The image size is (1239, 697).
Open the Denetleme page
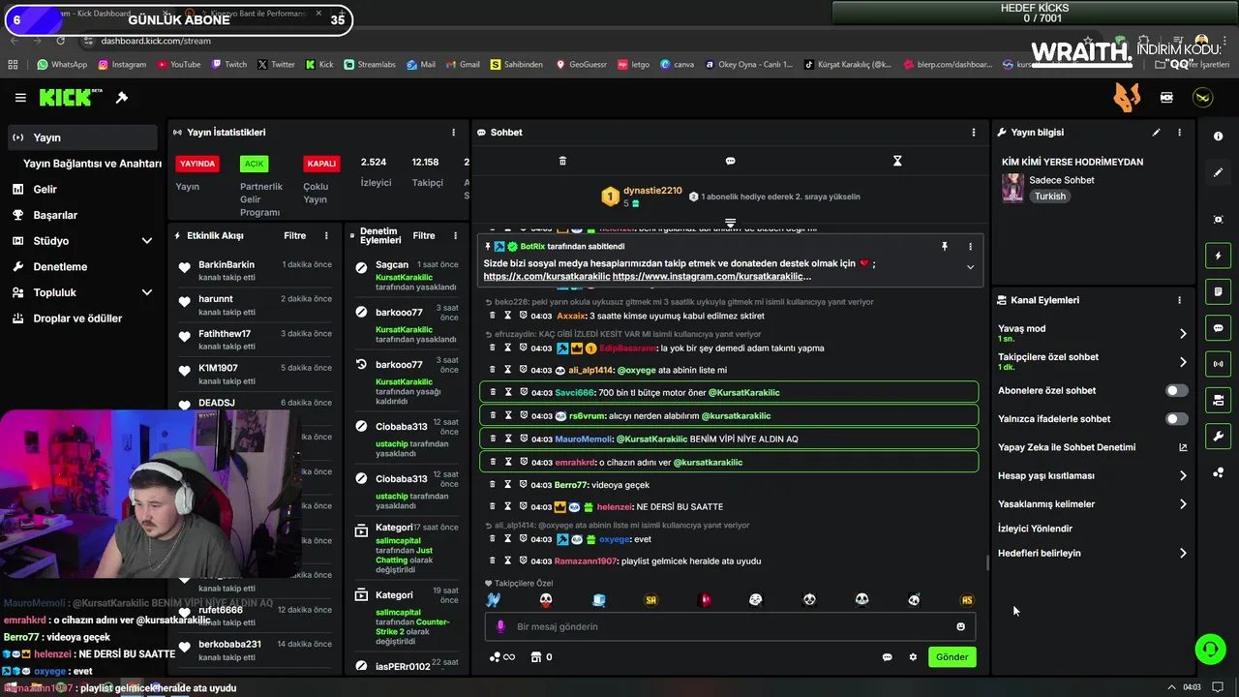coord(60,266)
